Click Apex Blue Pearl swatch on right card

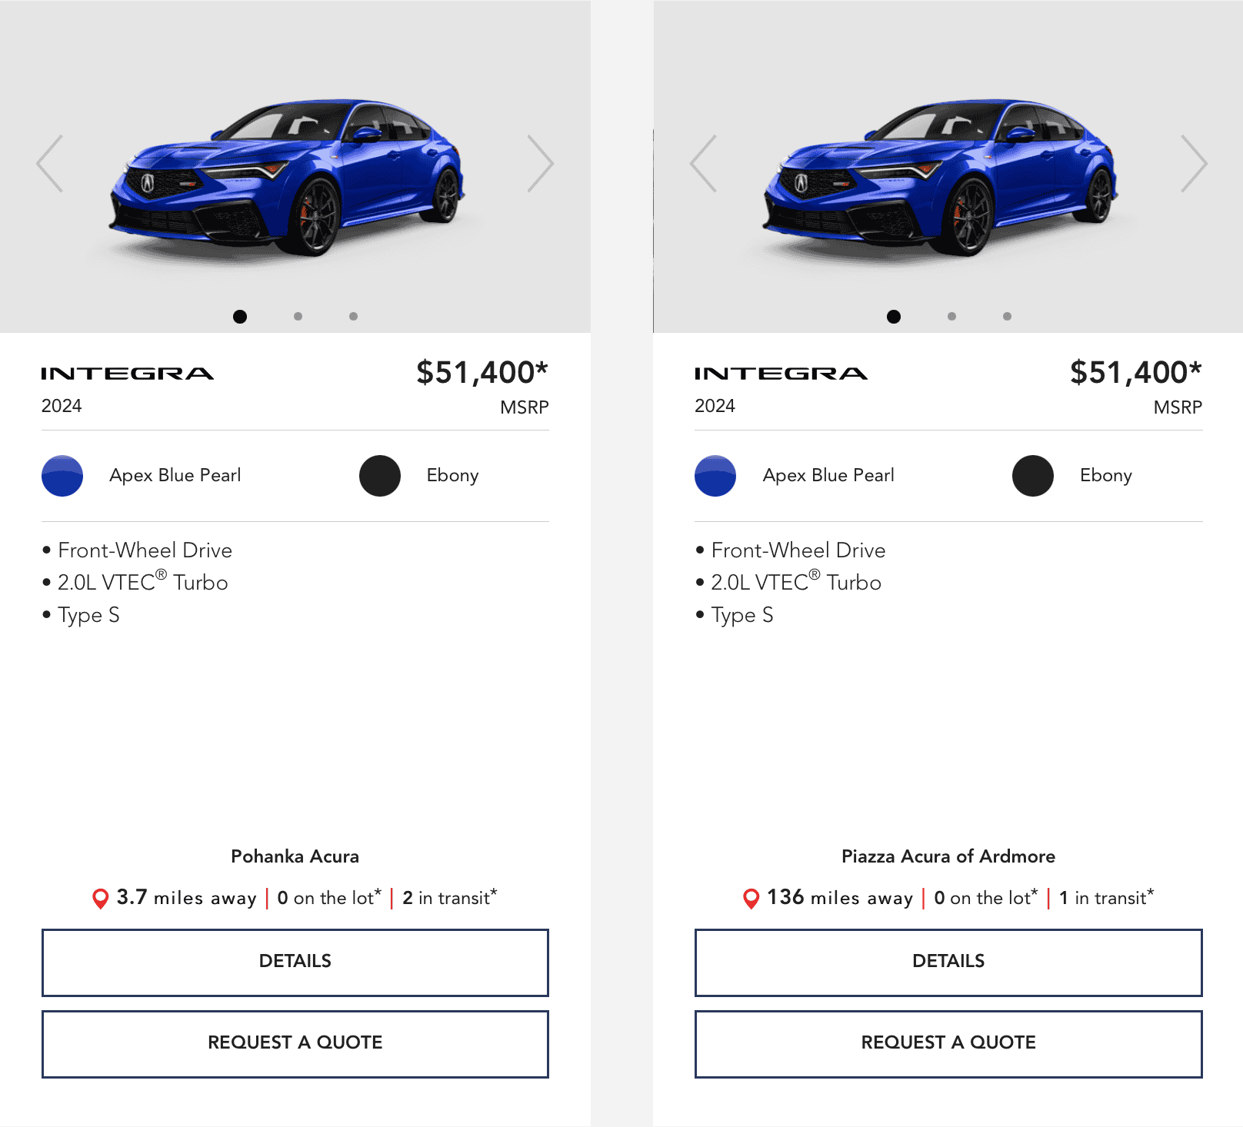[x=715, y=476]
